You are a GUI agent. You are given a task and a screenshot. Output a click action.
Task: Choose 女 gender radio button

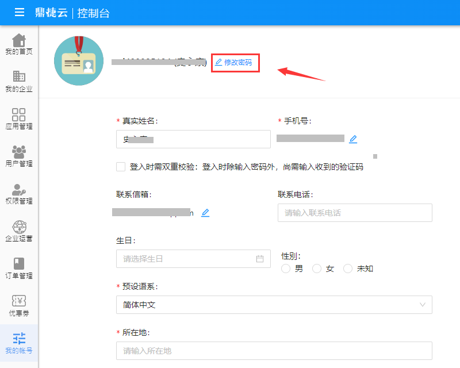pos(316,269)
